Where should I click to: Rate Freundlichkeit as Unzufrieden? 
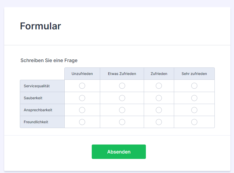tap(82, 122)
